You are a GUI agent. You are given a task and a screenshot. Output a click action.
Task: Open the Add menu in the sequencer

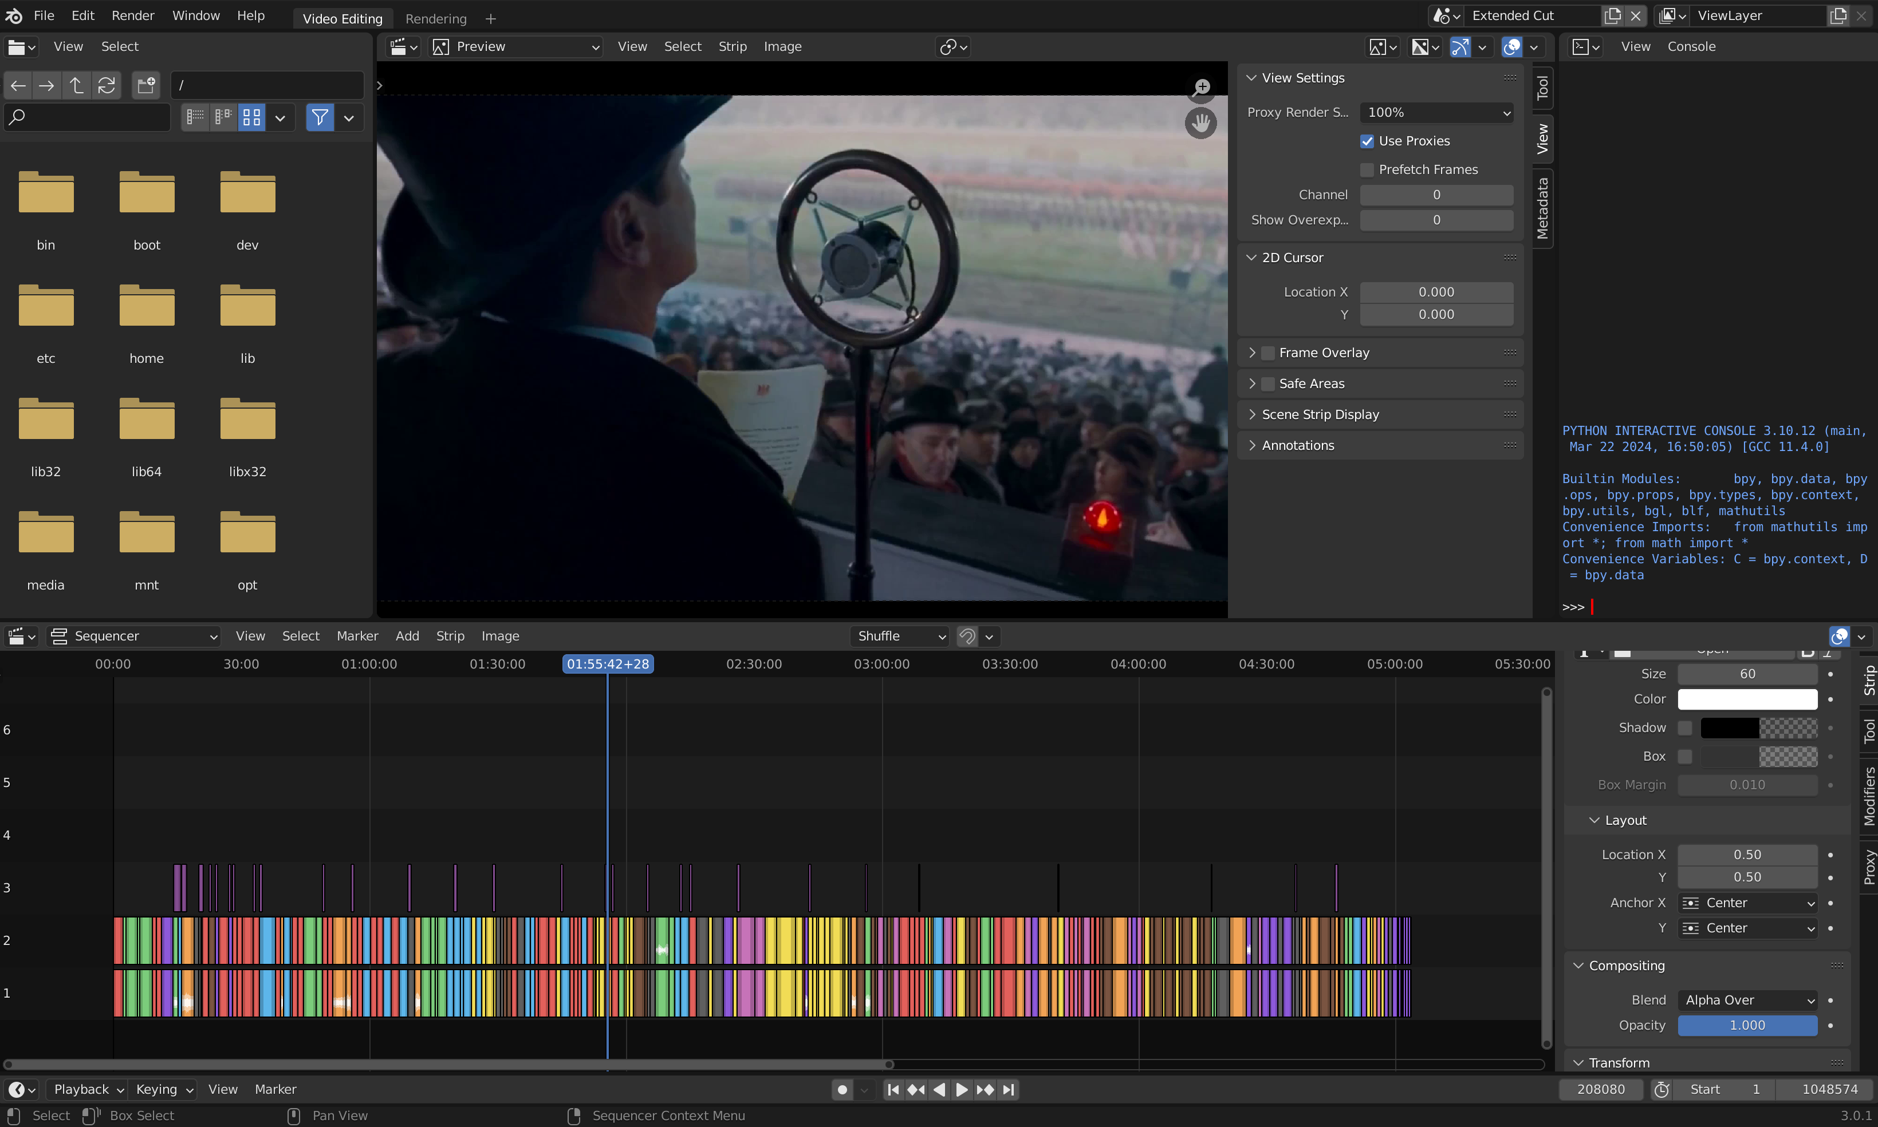tap(407, 636)
